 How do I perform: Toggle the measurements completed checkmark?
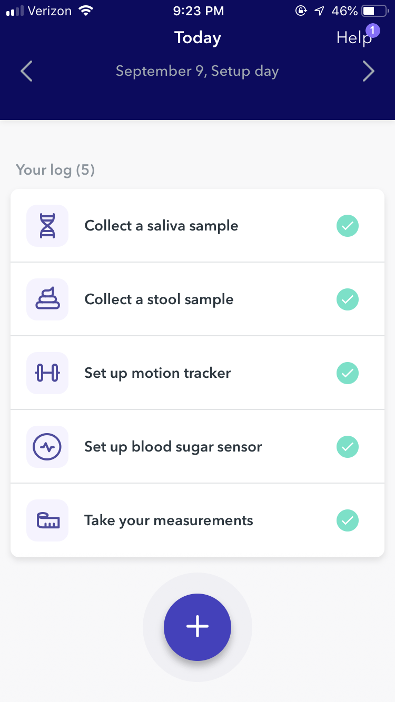click(348, 520)
